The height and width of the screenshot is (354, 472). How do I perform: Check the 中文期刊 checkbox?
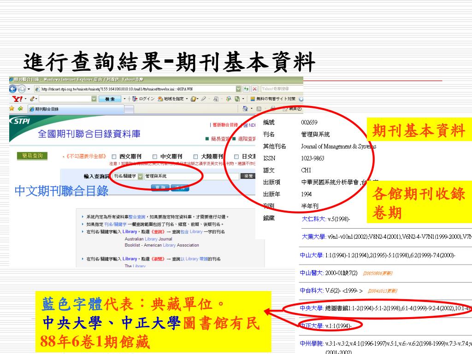[x=155, y=157]
